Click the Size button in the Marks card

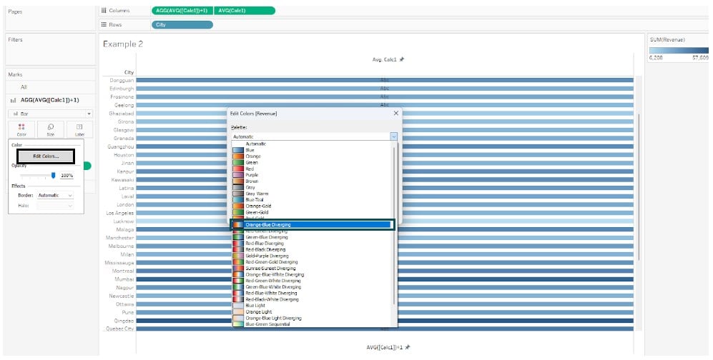pos(51,129)
